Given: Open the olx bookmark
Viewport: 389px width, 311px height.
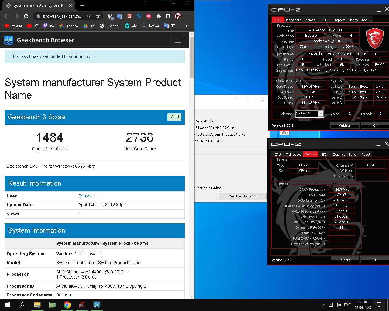Looking at the screenshot, I should tap(131, 26).
